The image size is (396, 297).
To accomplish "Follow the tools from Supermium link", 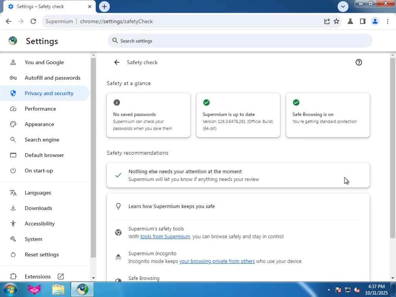I will [165, 236].
